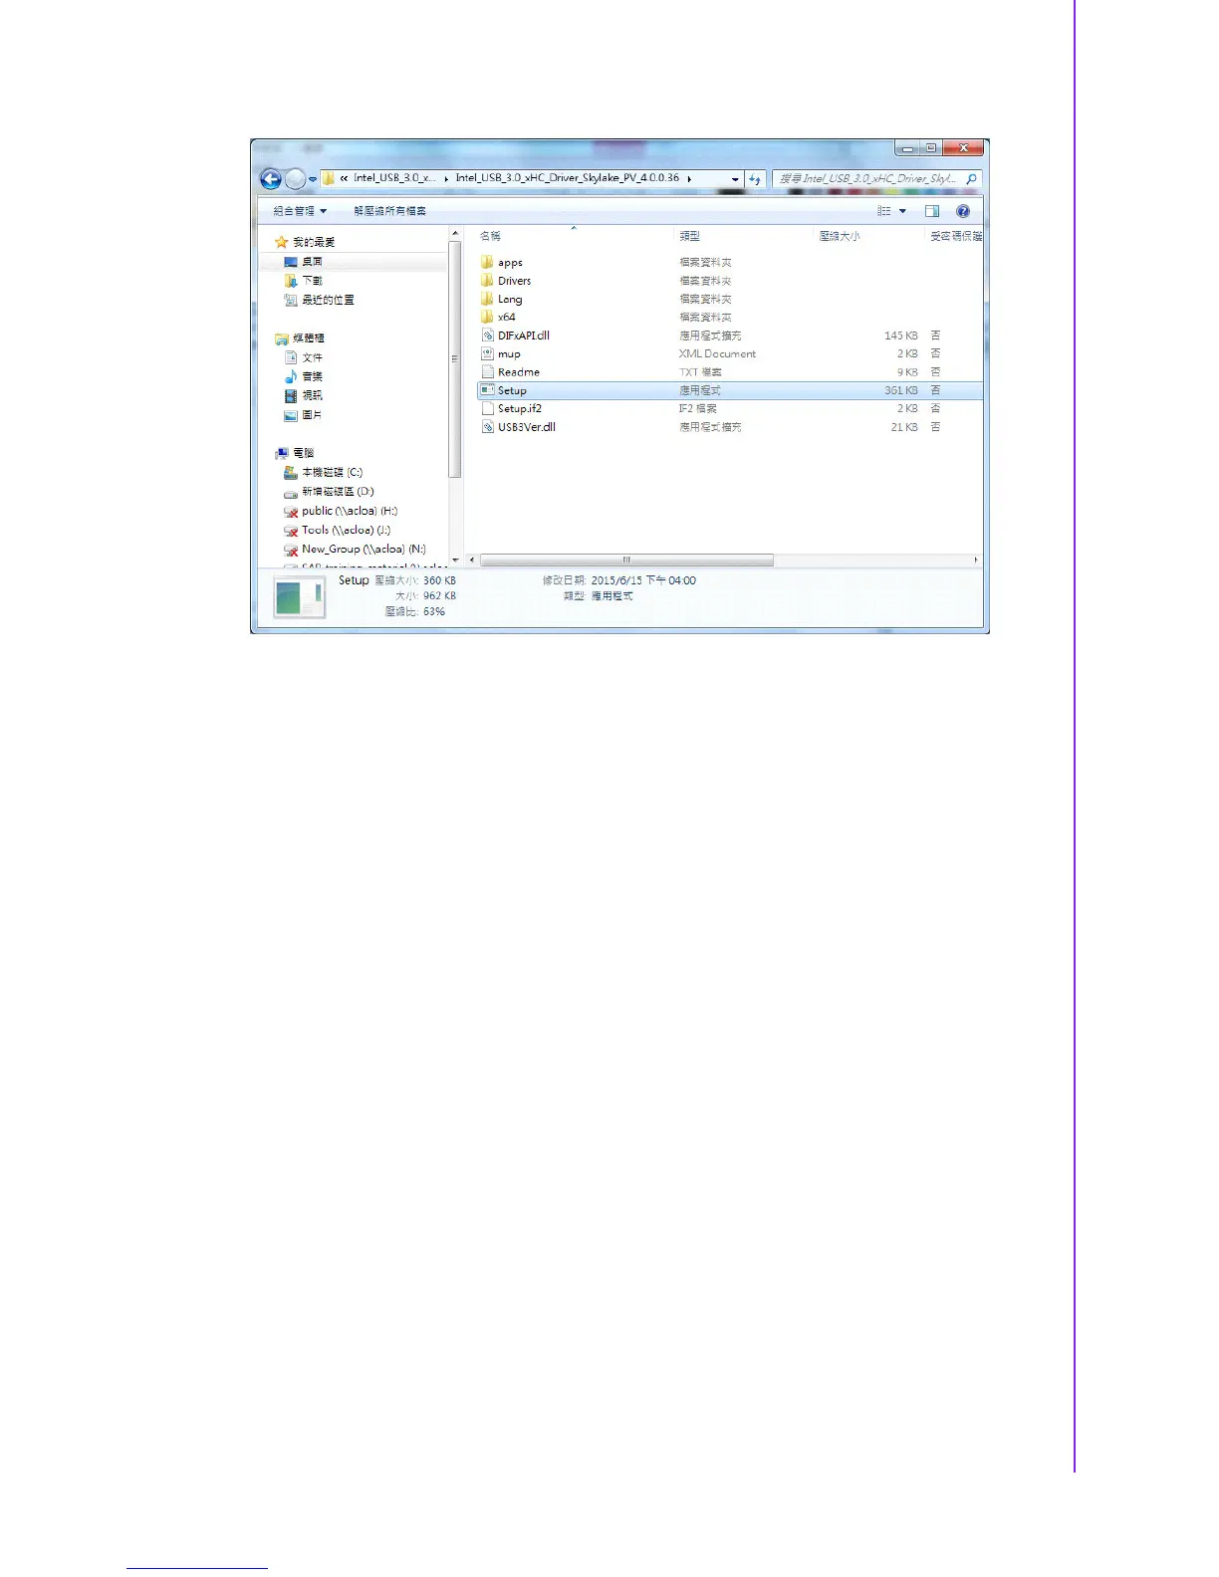The width and height of the screenshot is (1219, 1577).
Task: Select the Drivers folder icon
Action: (x=487, y=281)
